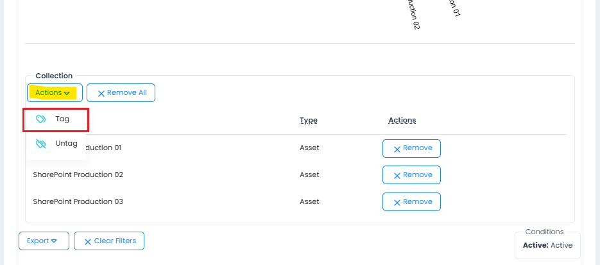Click the rotated '01' chart axis label
This screenshot has width=600, height=265.
click(456, 6)
